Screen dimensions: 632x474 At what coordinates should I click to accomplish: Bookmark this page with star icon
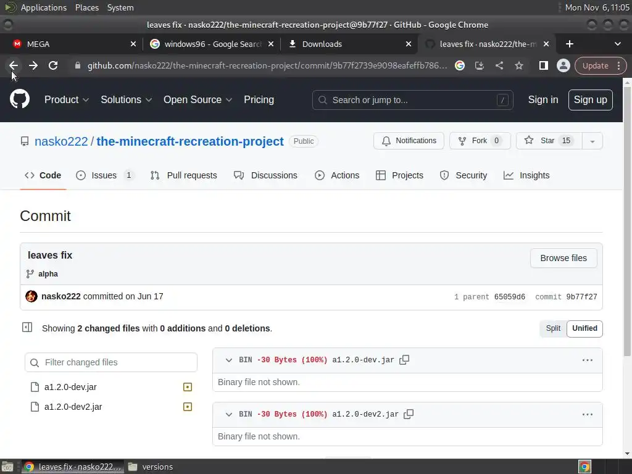pos(518,65)
